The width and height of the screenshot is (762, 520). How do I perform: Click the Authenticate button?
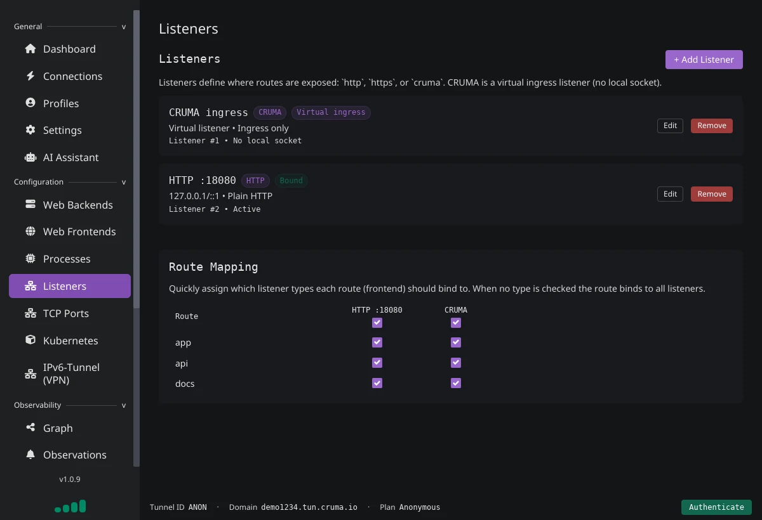click(716, 507)
